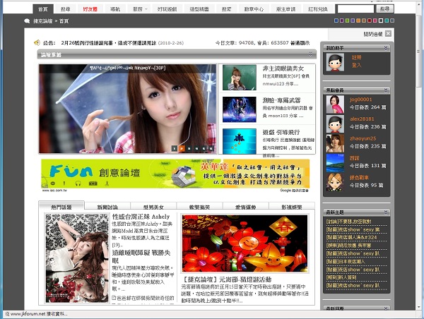Open jog00001's avatar picture
Viewport: 424px width, 319px height.
pos(335,104)
